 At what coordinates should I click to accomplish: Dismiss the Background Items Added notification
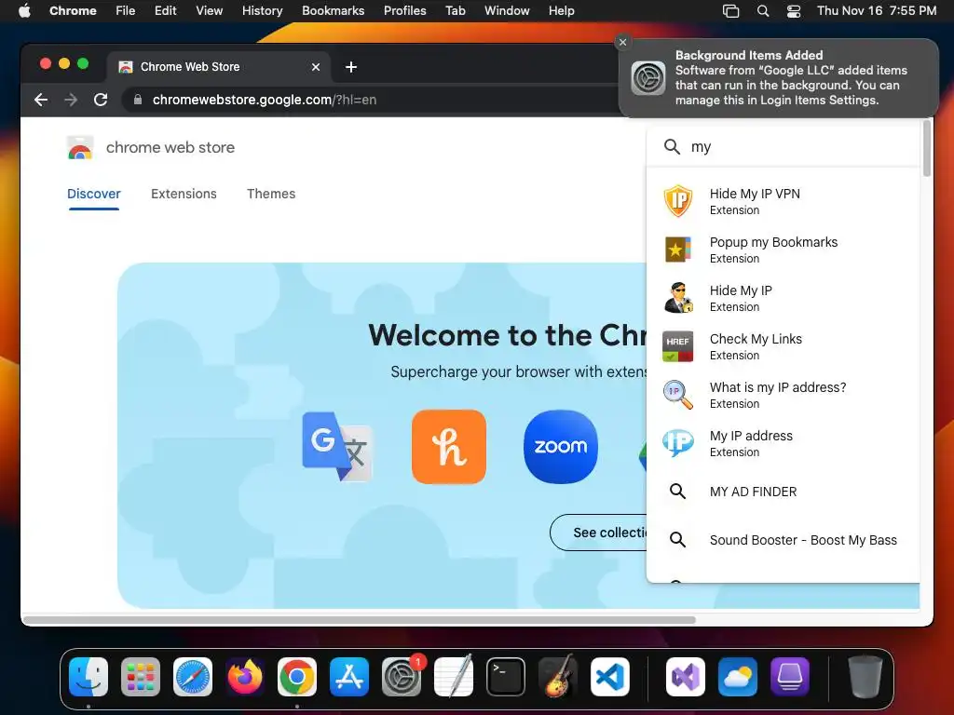pos(622,42)
